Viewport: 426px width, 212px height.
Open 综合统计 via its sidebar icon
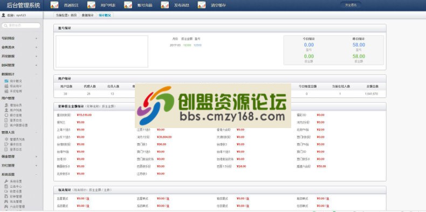[6, 86]
